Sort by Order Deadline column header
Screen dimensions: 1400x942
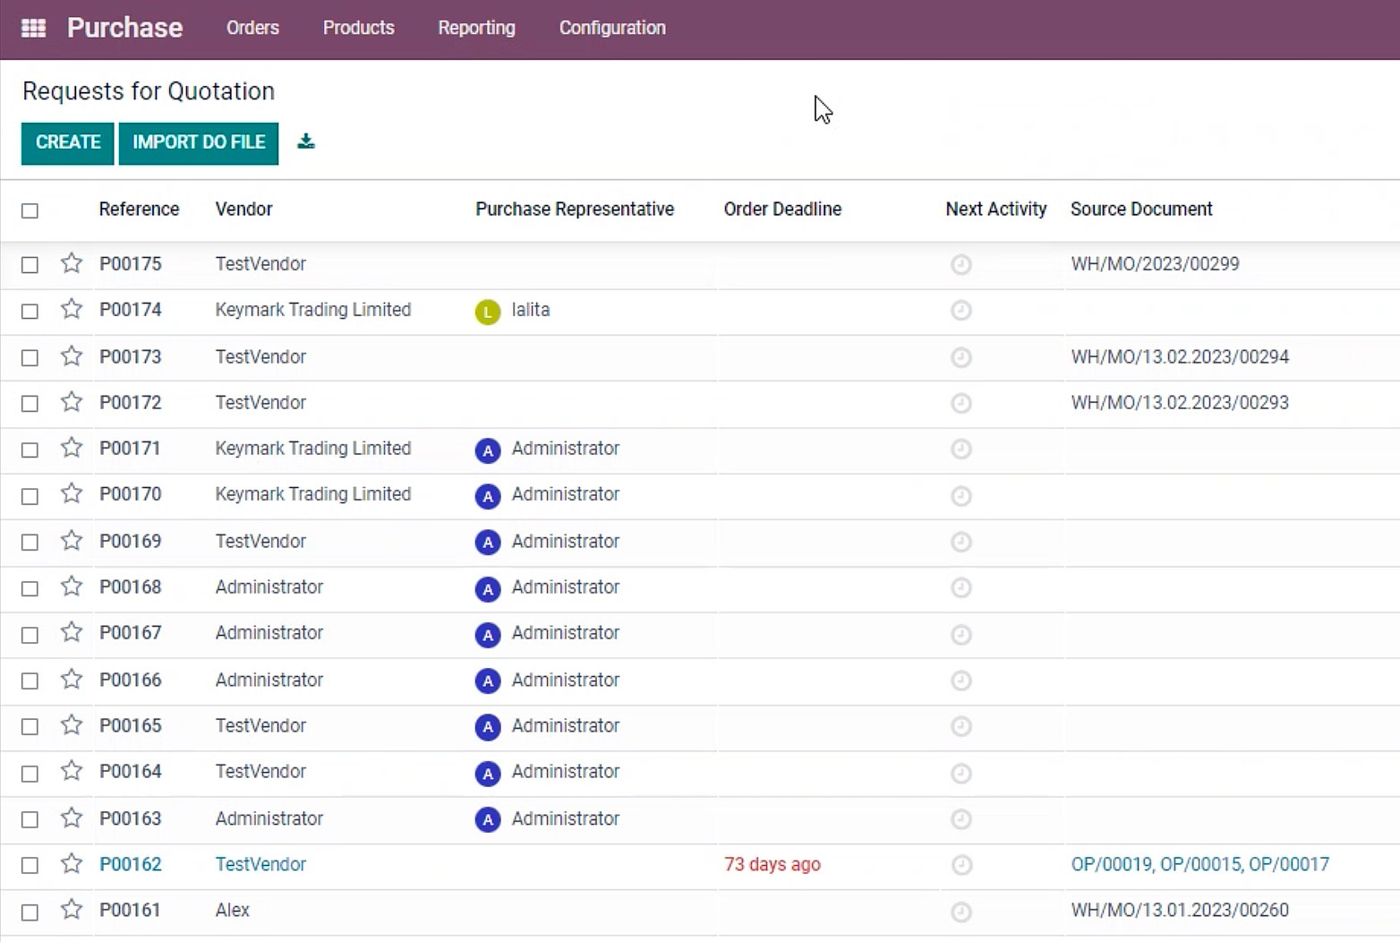click(782, 209)
